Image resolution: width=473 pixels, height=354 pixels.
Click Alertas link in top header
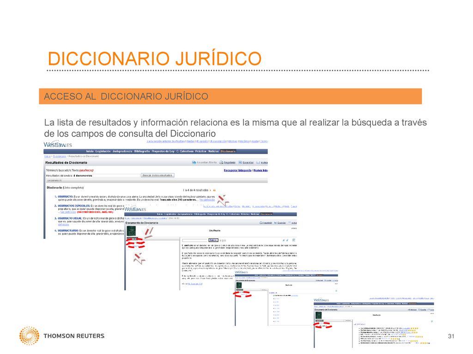pyautogui.click(x=190, y=141)
